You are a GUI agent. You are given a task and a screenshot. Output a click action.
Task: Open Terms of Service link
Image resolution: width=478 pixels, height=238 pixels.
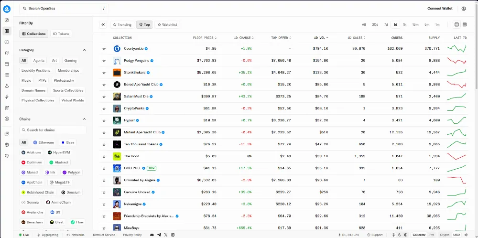click(104, 235)
